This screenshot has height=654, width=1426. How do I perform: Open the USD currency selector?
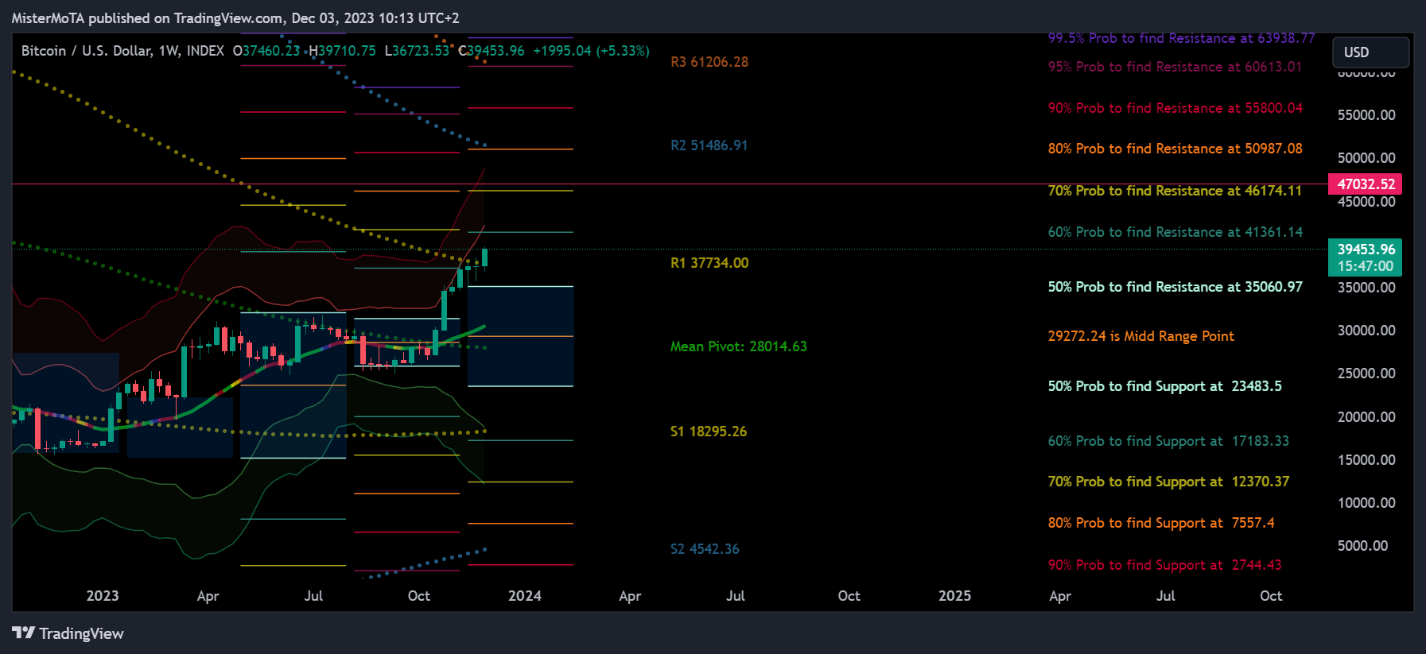coord(1370,52)
